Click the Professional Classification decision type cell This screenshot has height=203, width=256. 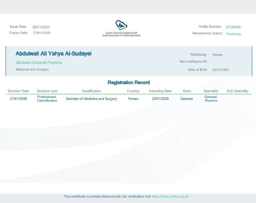coord(47,99)
